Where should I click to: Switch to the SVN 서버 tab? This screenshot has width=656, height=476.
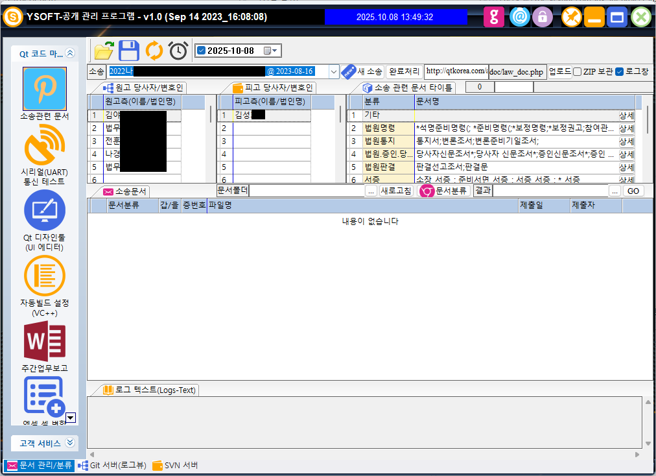click(x=175, y=466)
